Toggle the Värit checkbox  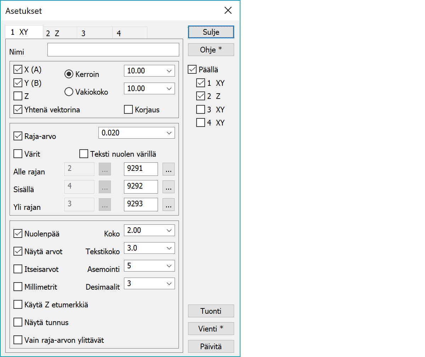click(18, 154)
